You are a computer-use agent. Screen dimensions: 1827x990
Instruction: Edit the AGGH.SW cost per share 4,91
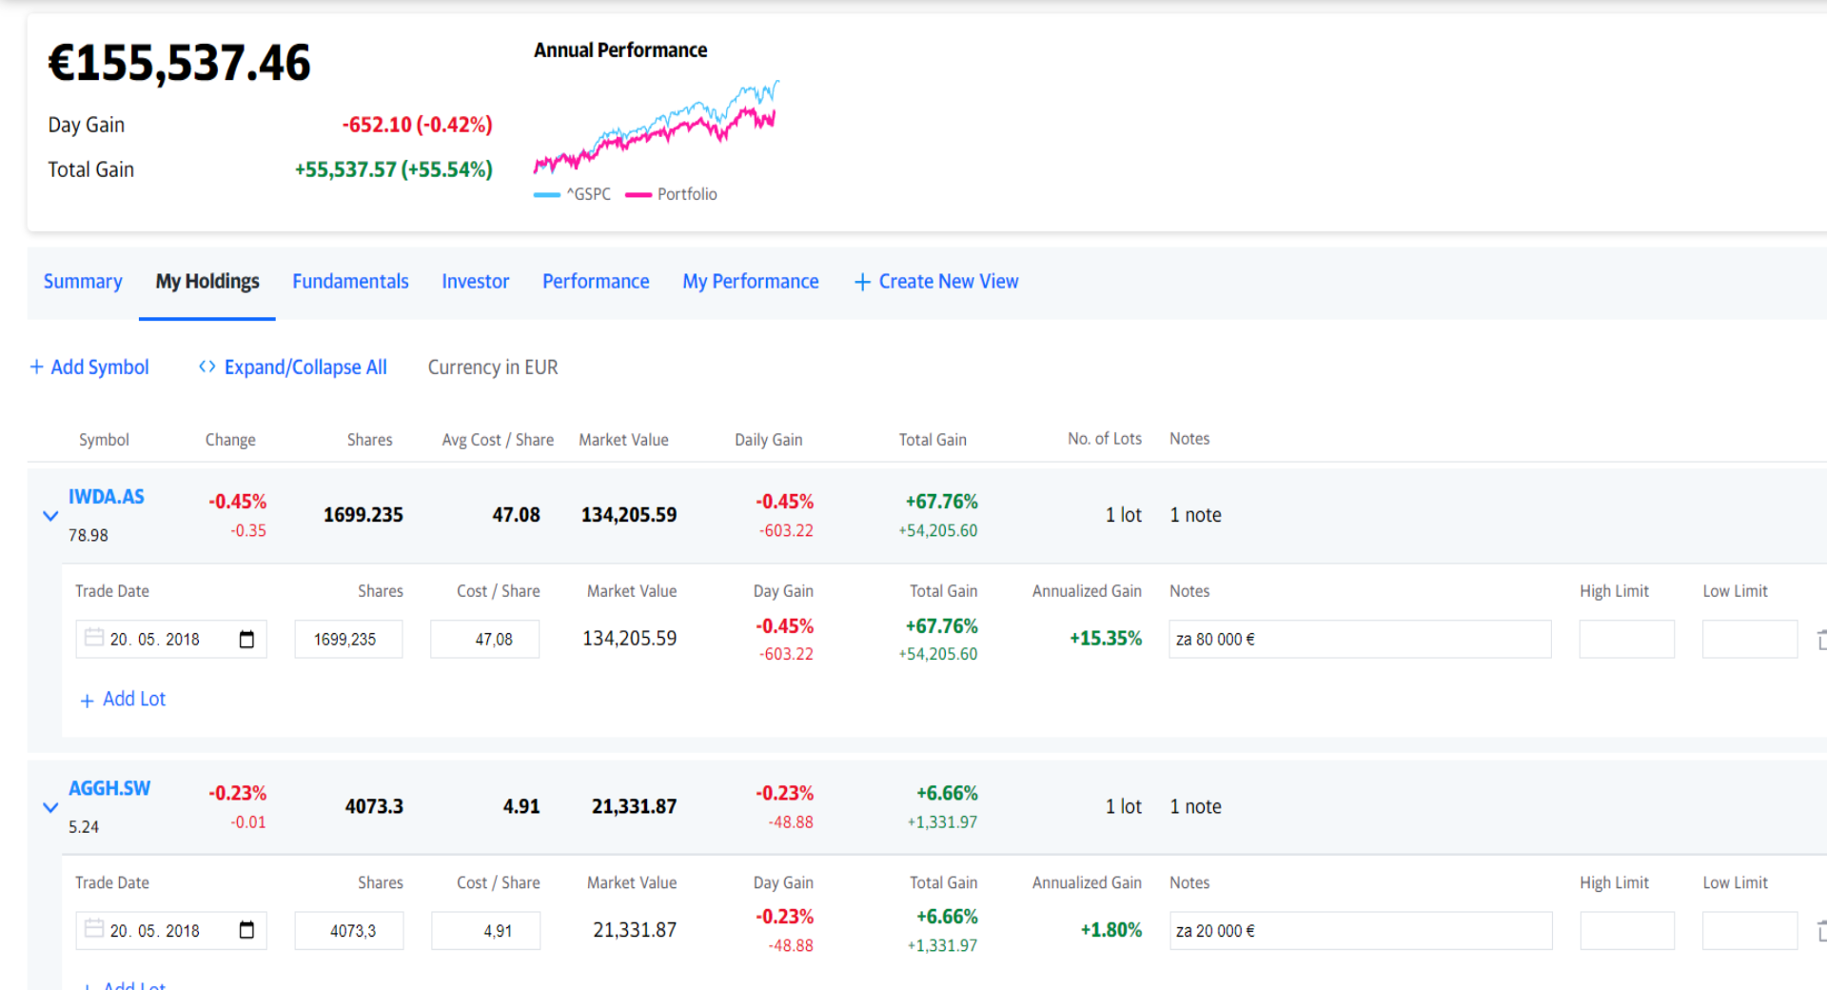485,931
